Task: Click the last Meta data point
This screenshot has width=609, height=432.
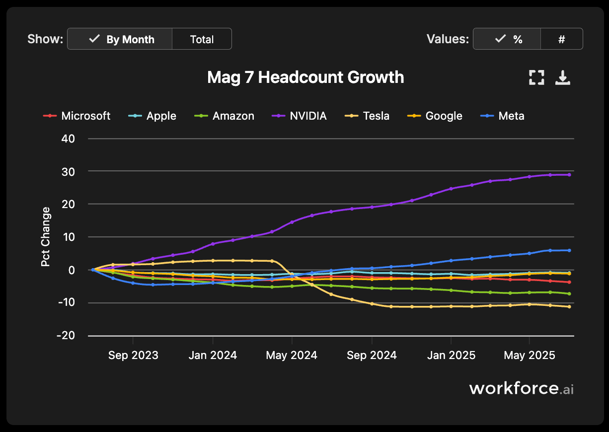Action: pyautogui.click(x=569, y=250)
